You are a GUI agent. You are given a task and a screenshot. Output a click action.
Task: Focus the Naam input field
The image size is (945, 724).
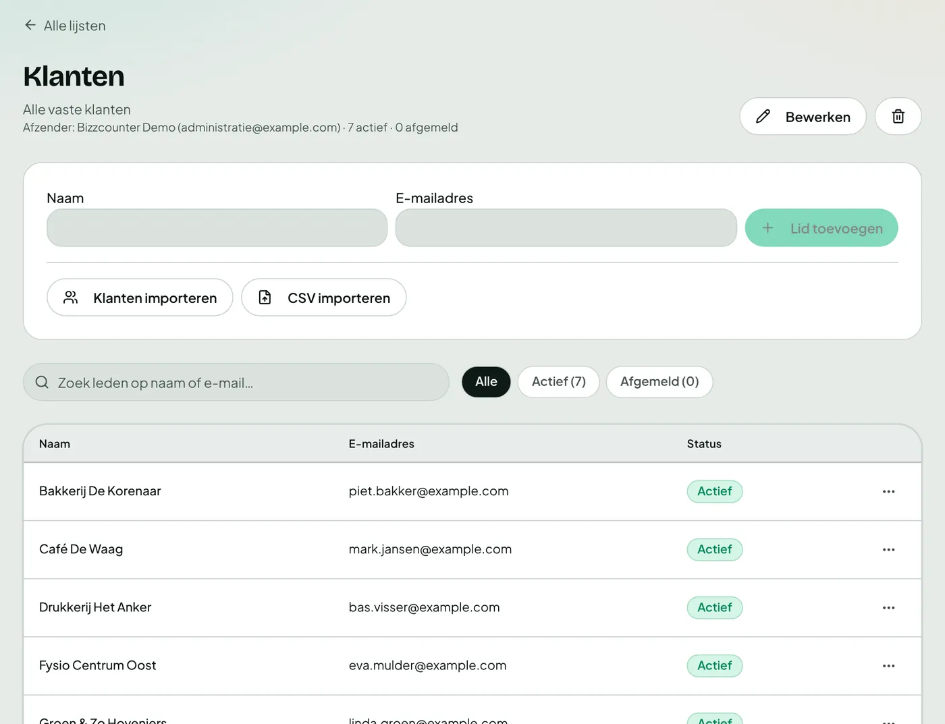[x=217, y=227]
